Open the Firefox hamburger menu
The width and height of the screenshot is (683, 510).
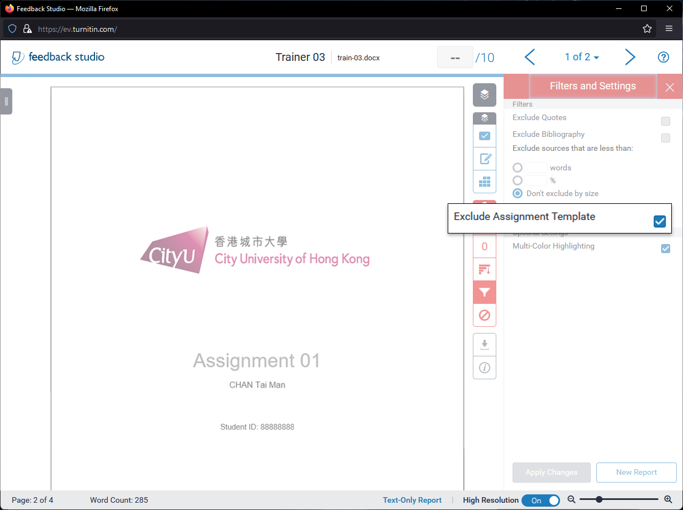click(x=669, y=28)
